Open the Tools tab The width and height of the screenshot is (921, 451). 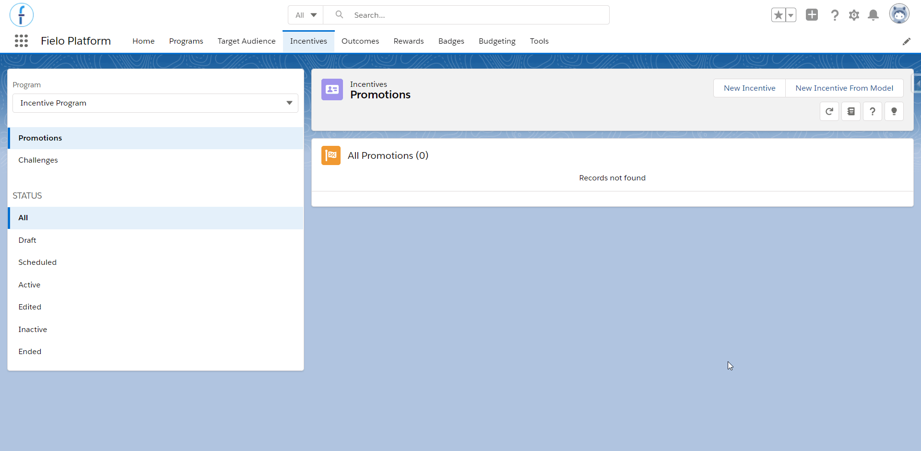tap(539, 41)
